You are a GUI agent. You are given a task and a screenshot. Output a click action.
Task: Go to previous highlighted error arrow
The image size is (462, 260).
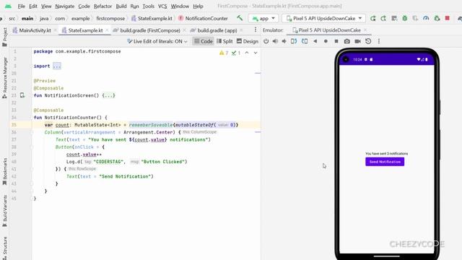click(x=247, y=53)
